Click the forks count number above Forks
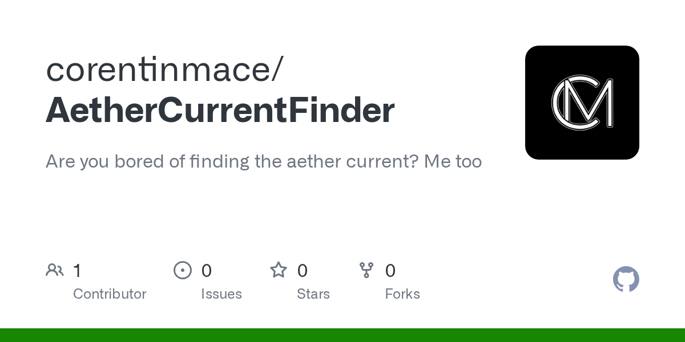This screenshot has height=342, width=685. [x=390, y=270]
